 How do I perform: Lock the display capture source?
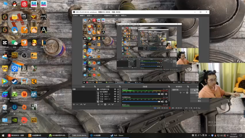[x=118, y=92]
